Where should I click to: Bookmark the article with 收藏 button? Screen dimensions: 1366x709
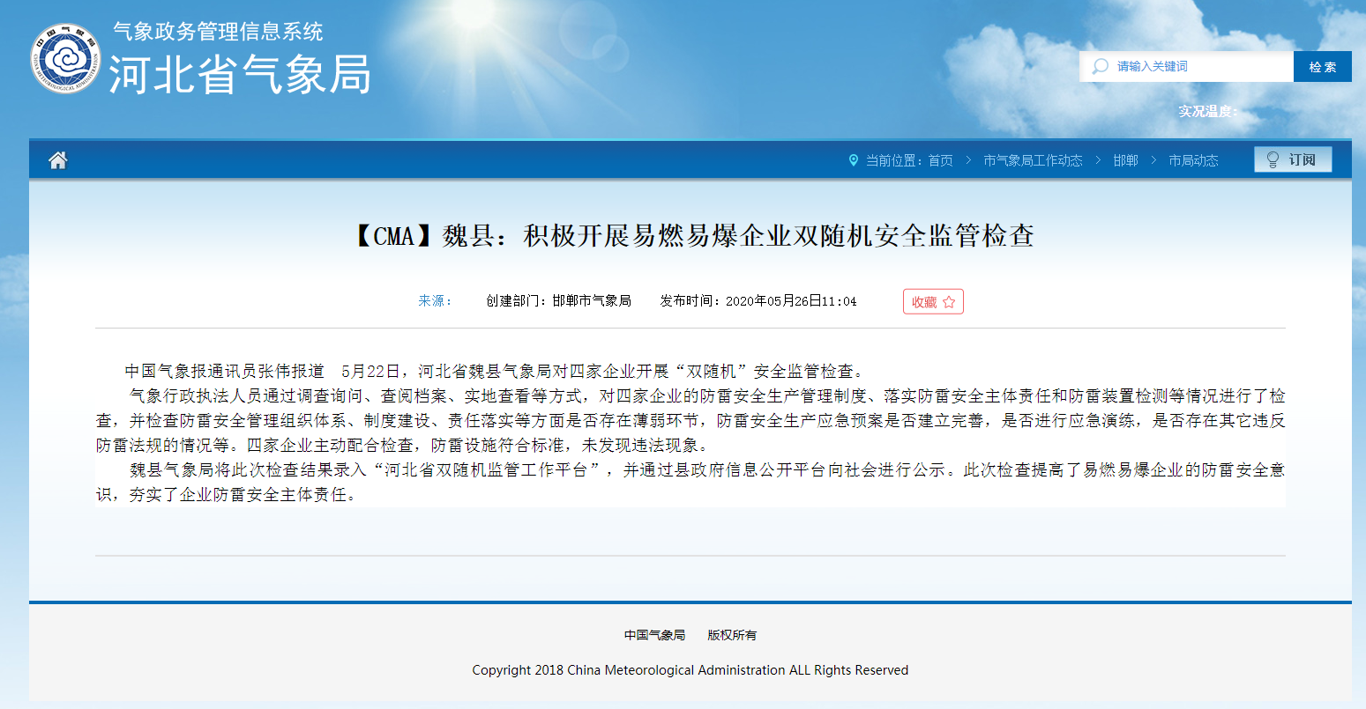[933, 301]
